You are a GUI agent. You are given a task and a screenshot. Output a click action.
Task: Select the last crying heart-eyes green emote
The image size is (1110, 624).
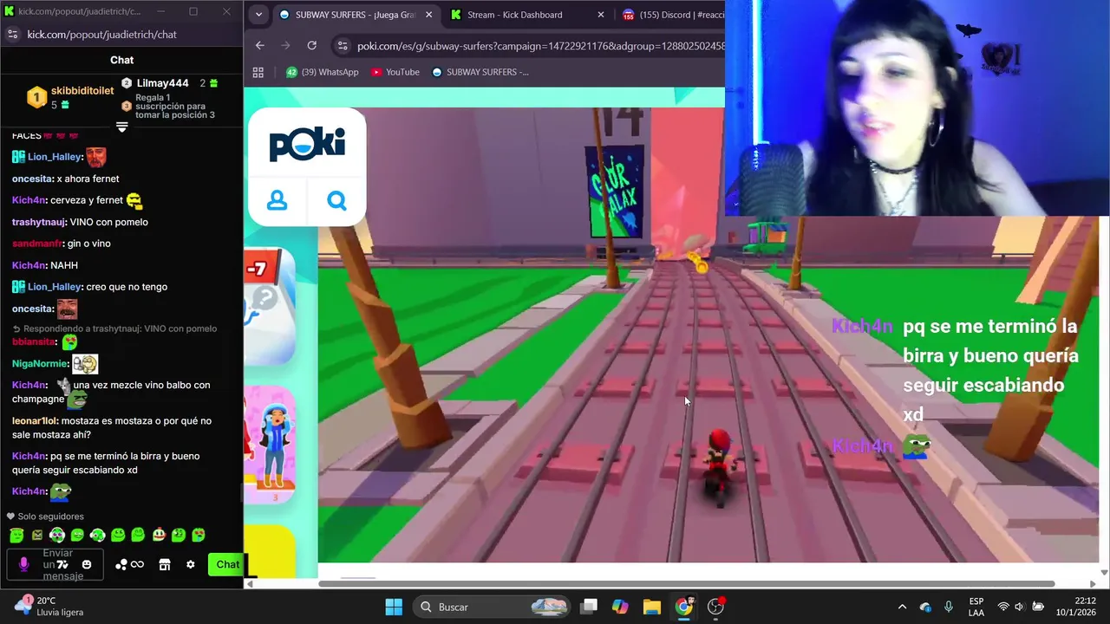point(199,536)
